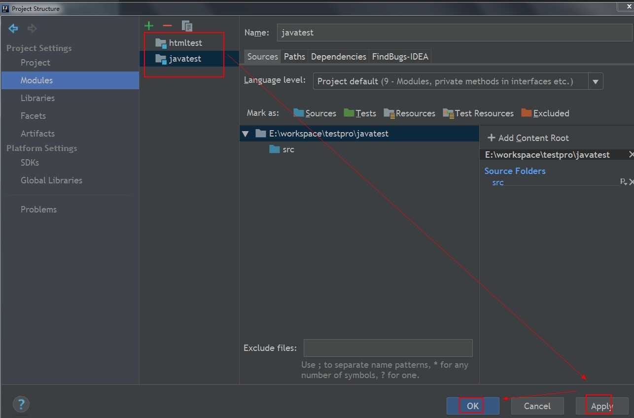This screenshot has width=634, height=418.
Task: Switch to the Paths tab
Action: coord(294,57)
